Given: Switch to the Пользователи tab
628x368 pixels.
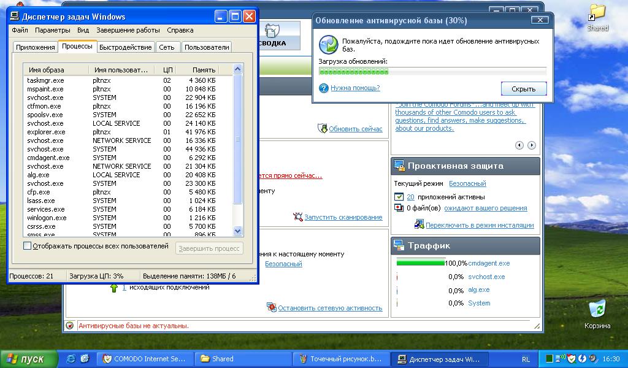Looking at the screenshot, I should [x=207, y=47].
